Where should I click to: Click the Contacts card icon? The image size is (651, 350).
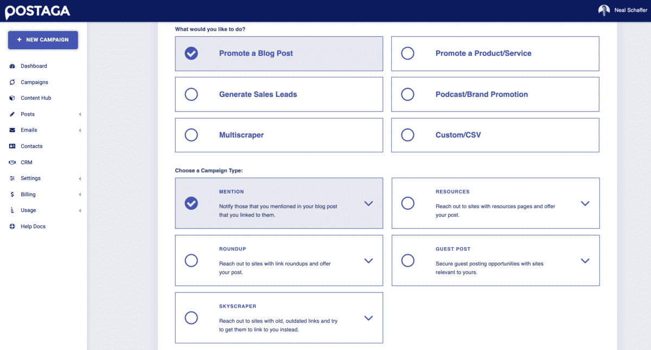12,146
